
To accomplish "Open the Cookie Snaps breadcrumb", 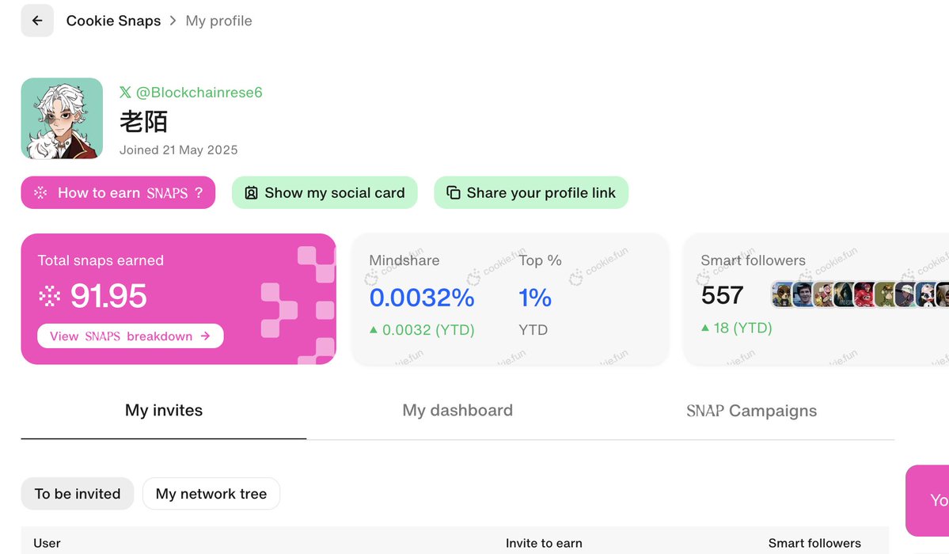I will [113, 21].
